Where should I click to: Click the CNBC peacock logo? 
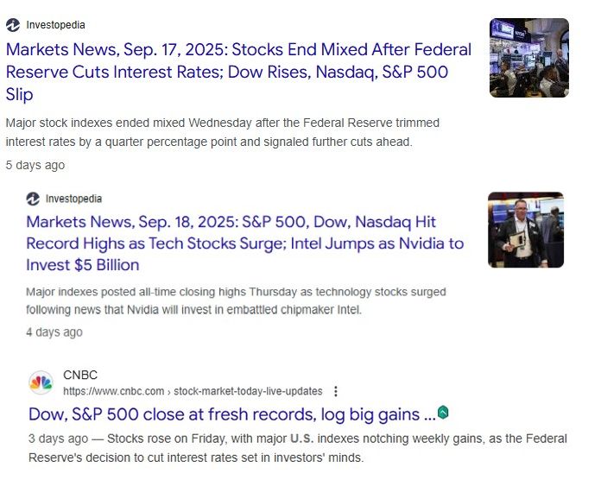coord(41,383)
